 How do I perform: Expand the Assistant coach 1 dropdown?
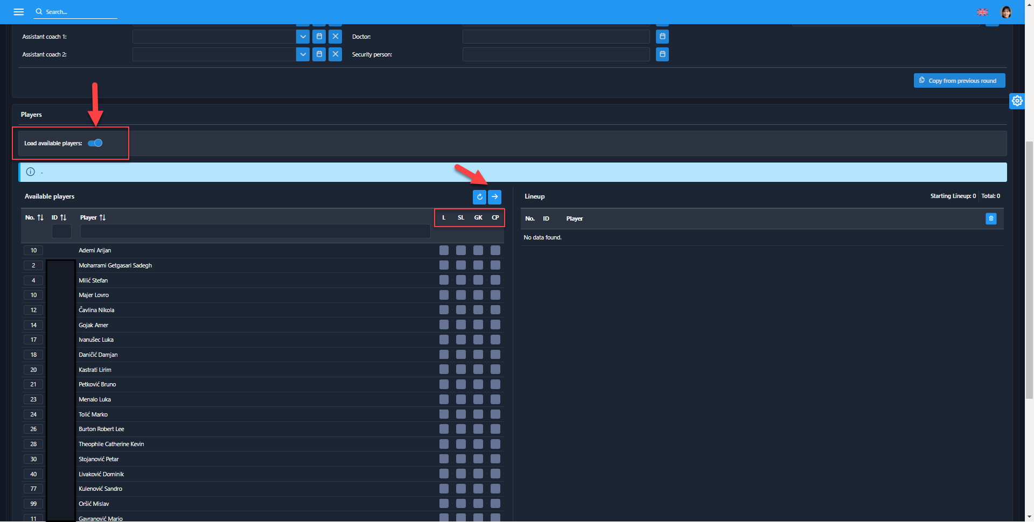coord(303,37)
